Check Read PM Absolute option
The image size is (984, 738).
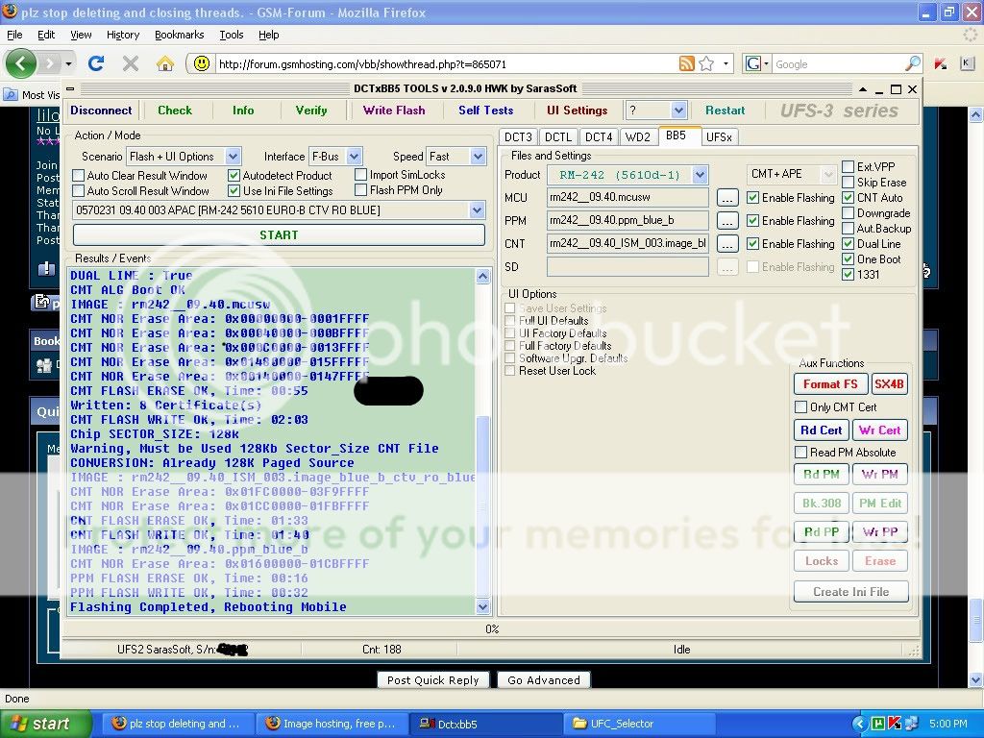point(800,453)
